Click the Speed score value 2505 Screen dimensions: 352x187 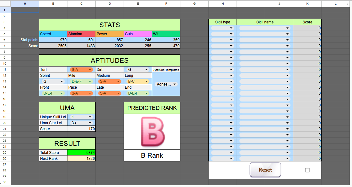click(x=53, y=46)
